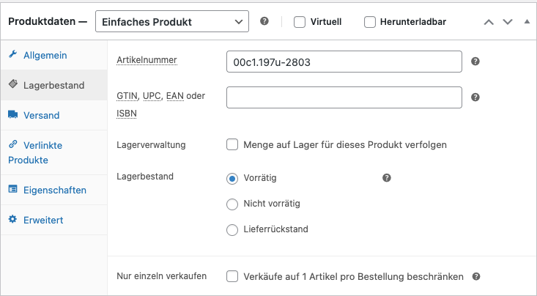Enable Menge auf Lager verfolgen checkbox
Screen dimensions: 537x296
point(232,144)
